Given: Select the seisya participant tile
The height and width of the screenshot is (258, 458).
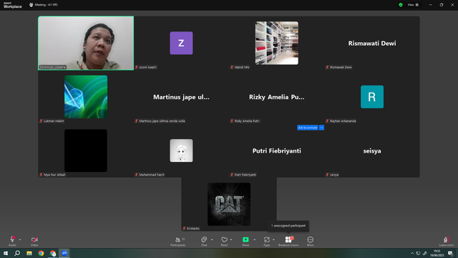Looking at the screenshot, I should (372, 150).
